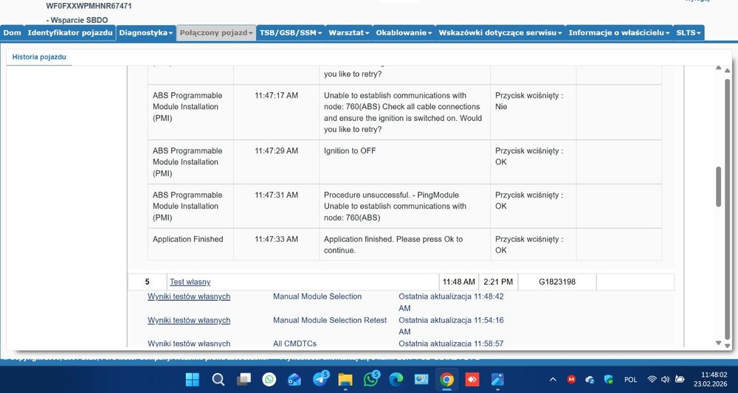Go to the Dom menu tab
Image resolution: width=738 pixels, height=393 pixels.
coord(12,33)
